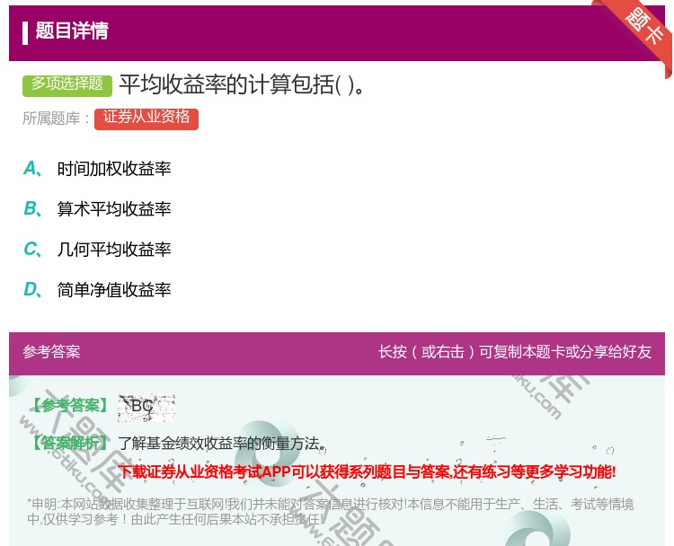Click the question text 平均收益率的计算包括
The height and width of the screenshot is (546, 674).
pyautogui.click(x=242, y=84)
